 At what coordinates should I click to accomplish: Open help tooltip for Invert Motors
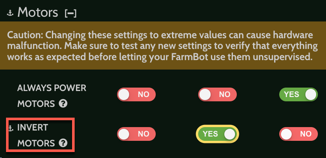[x=63, y=143]
